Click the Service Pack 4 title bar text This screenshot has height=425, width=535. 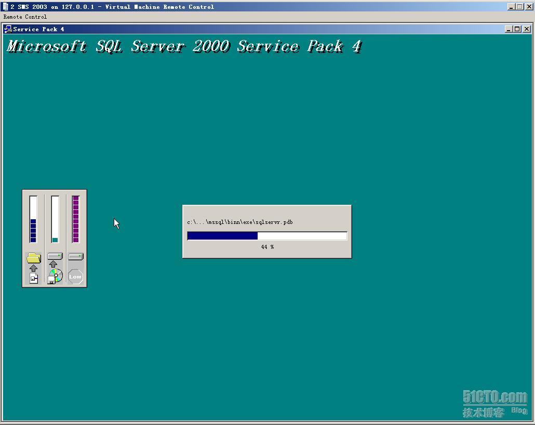[38, 29]
